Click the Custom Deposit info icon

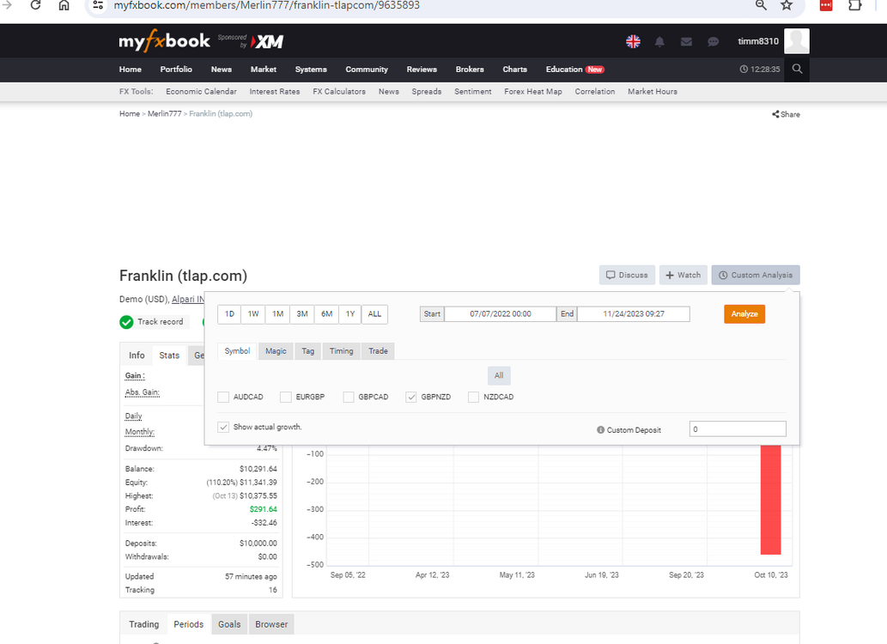click(600, 430)
